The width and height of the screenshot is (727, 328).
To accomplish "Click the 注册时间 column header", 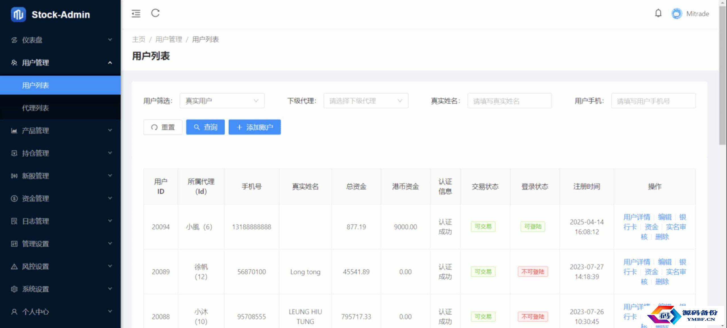I will coord(587,186).
